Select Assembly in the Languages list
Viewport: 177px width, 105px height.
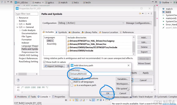pyautogui.click(x=52, y=44)
